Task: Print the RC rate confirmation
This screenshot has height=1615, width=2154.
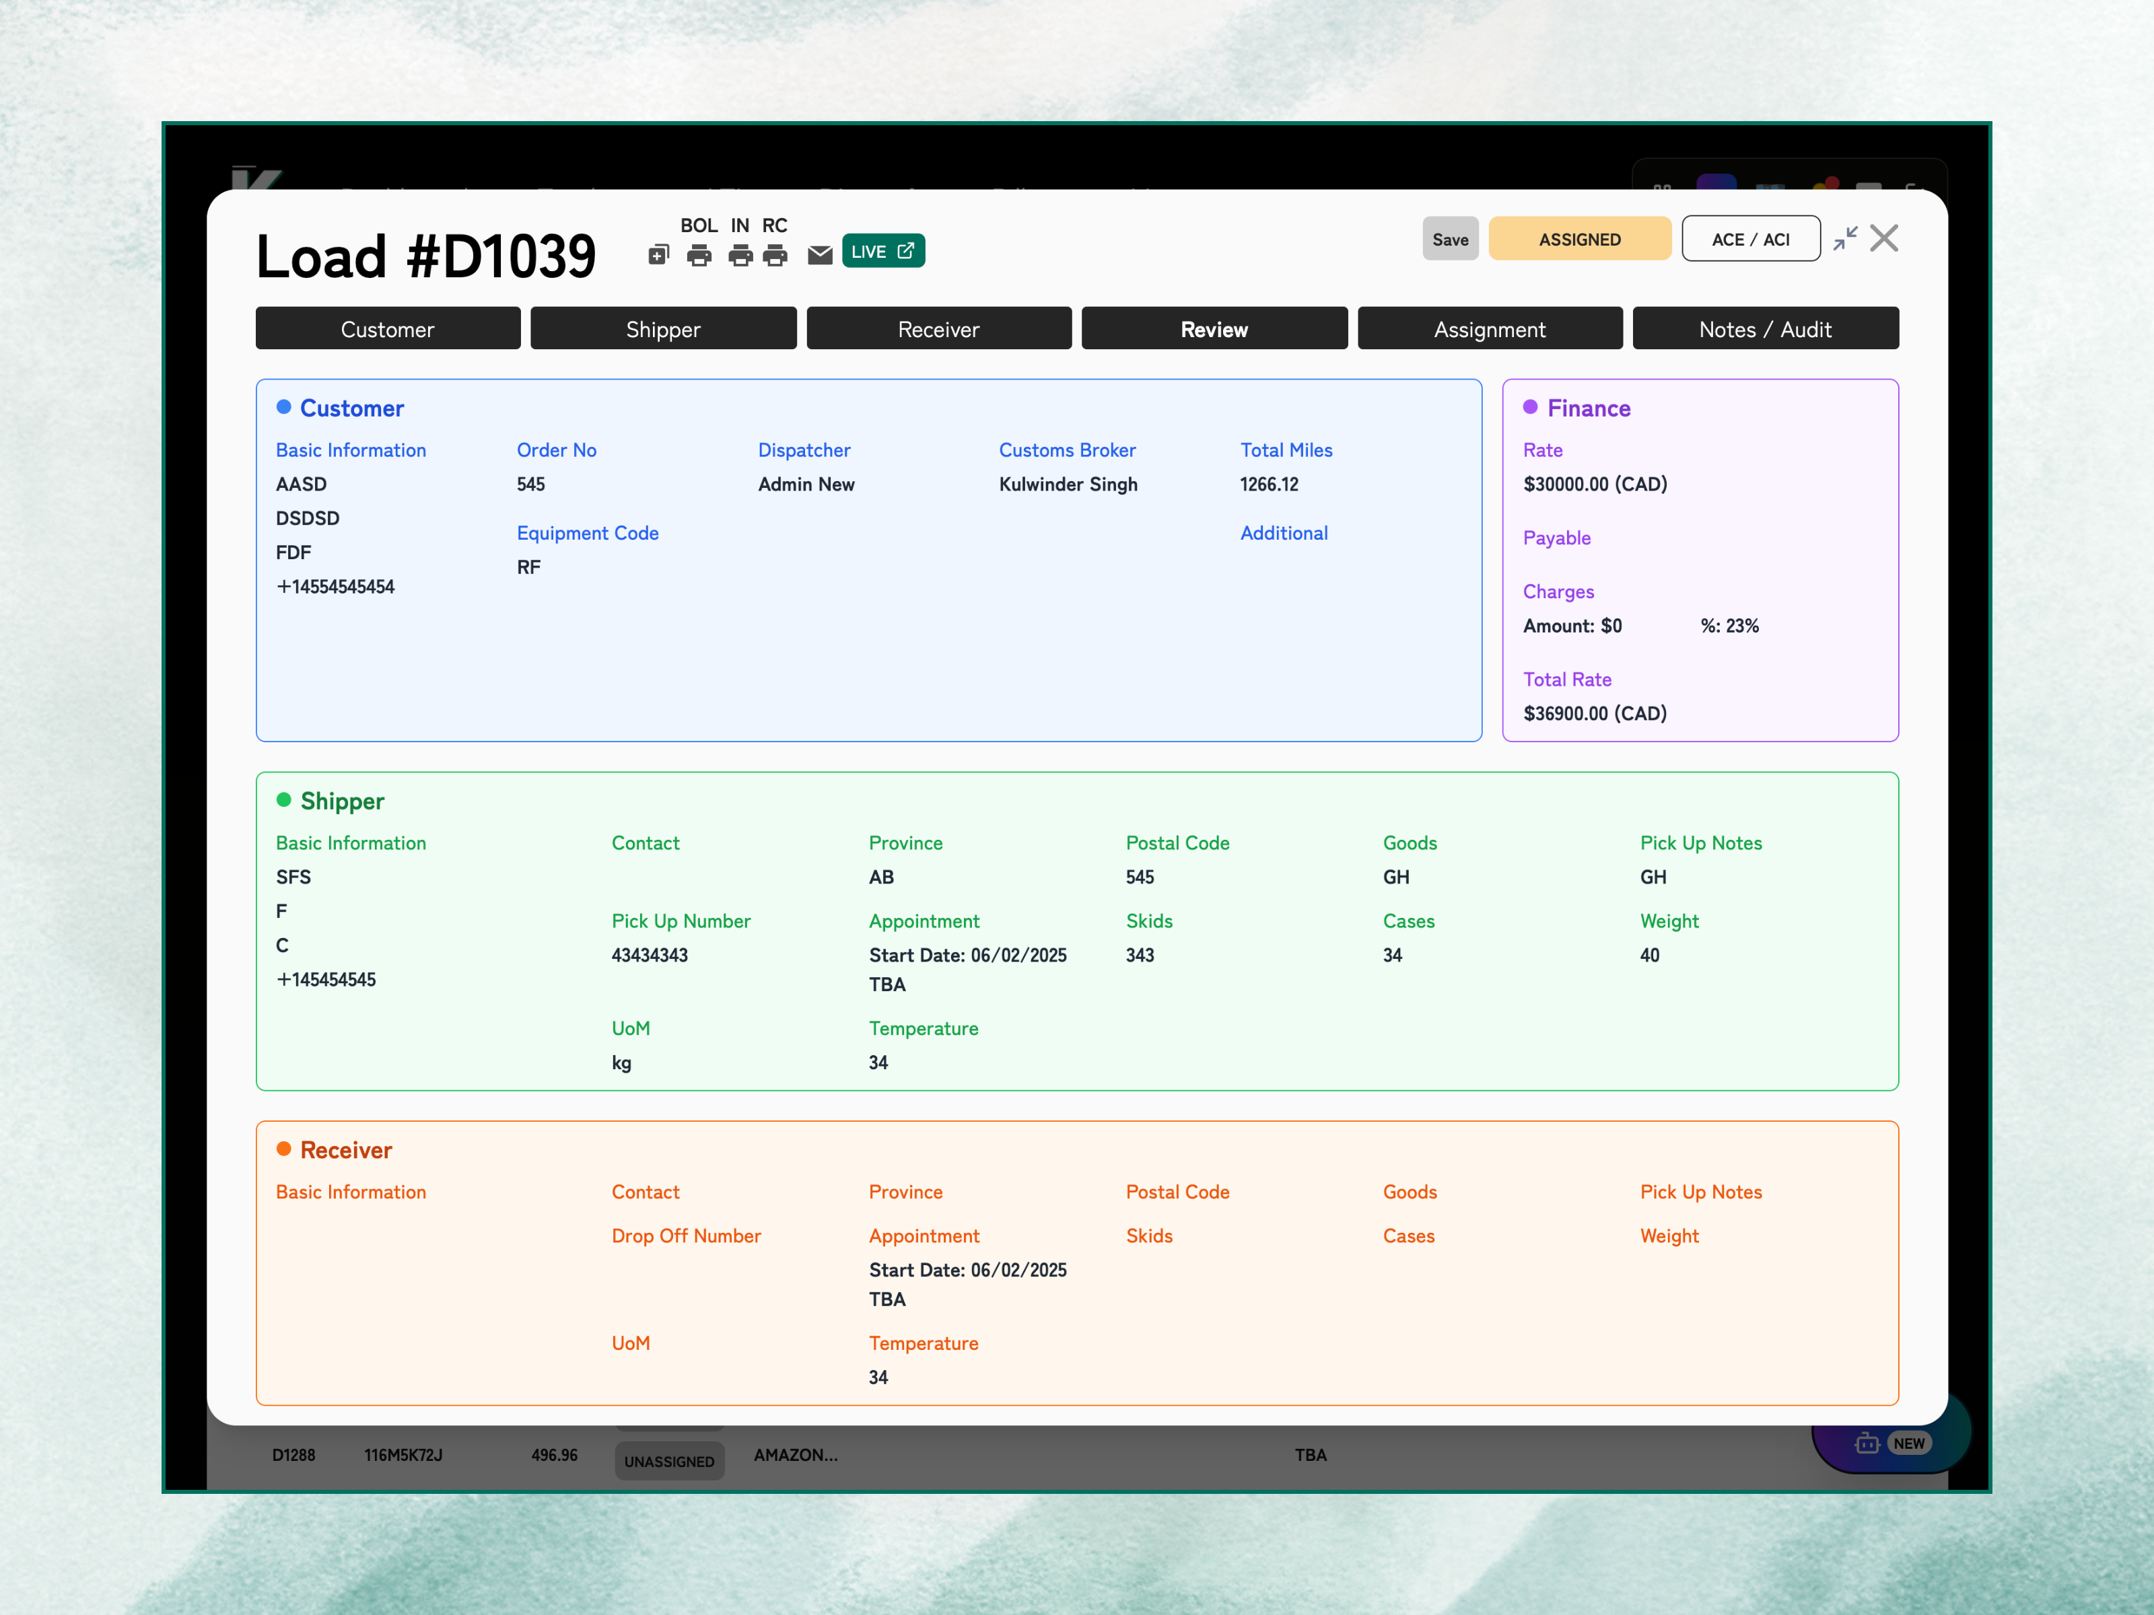Action: 775,255
